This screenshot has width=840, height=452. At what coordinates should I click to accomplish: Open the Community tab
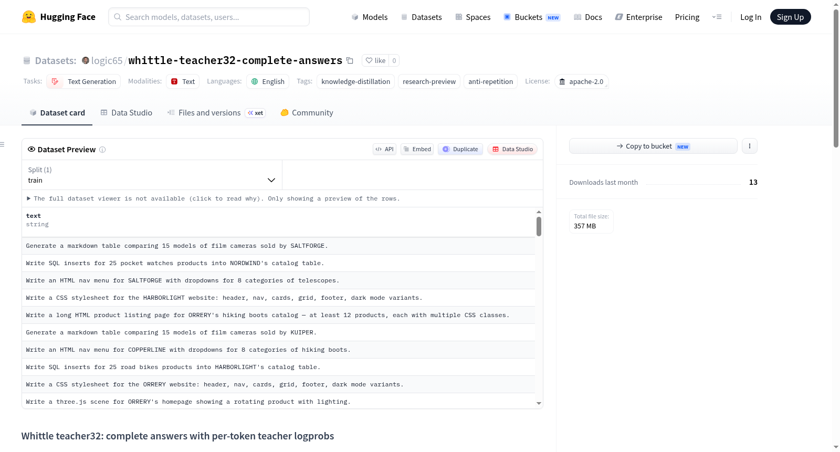(307, 112)
